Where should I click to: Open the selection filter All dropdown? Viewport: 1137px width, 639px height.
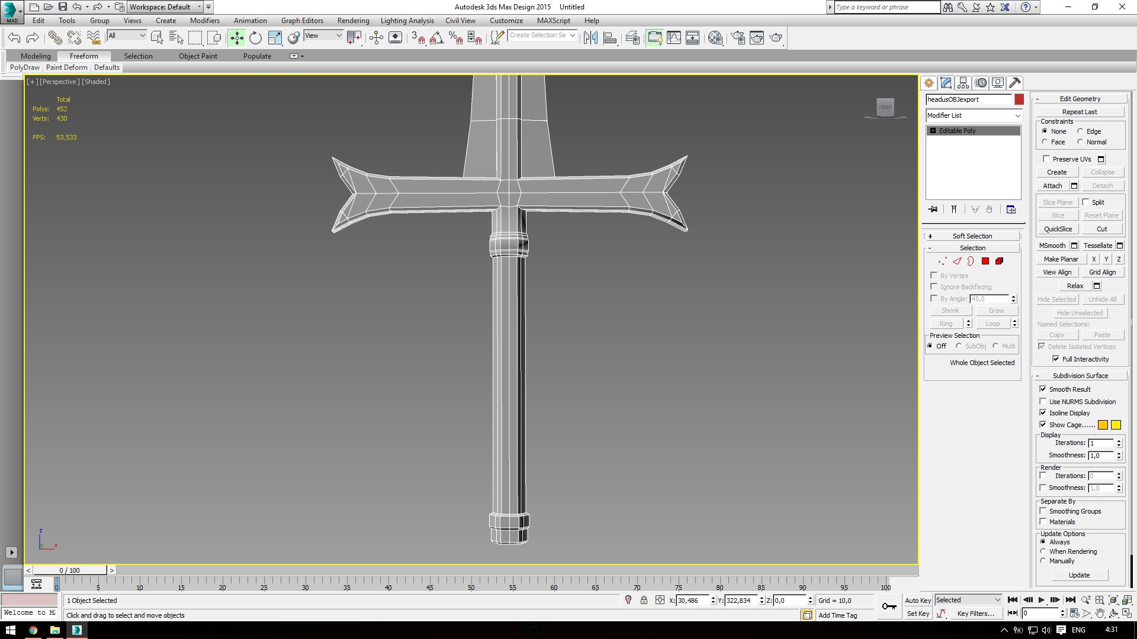click(127, 35)
